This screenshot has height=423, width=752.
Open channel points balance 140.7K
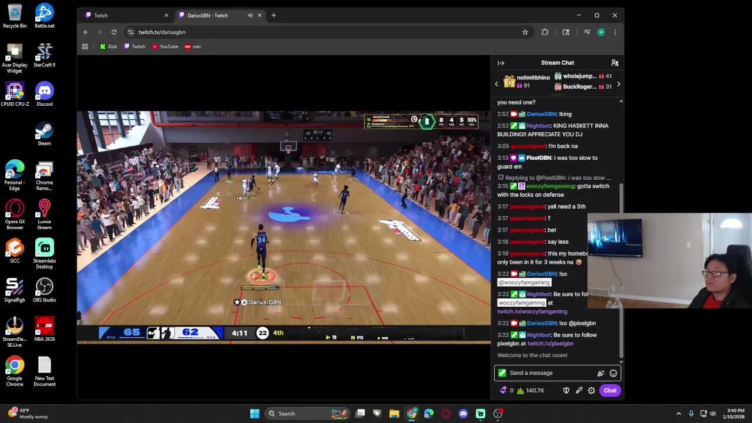531,391
